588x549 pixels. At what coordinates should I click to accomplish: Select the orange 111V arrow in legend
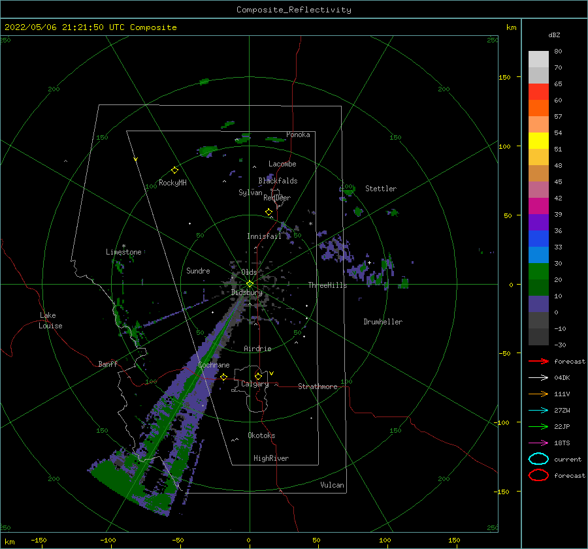coord(538,394)
